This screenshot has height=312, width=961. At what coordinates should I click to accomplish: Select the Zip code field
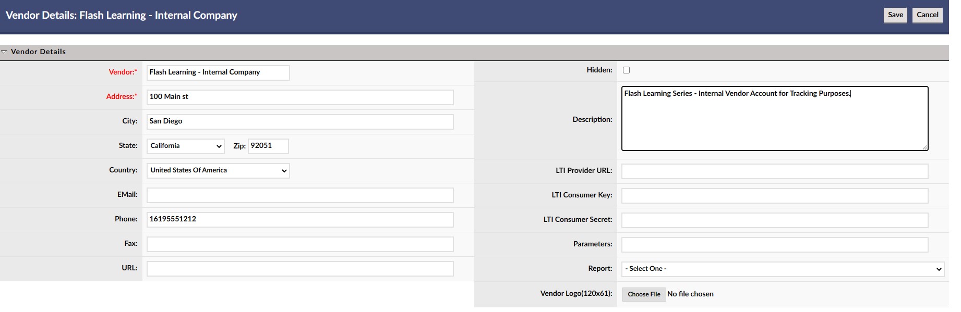[268, 146]
